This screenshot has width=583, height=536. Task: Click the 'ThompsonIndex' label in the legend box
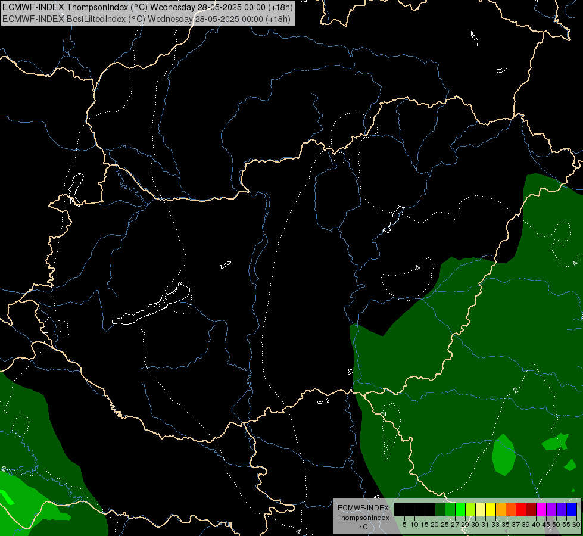click(363, 518)
